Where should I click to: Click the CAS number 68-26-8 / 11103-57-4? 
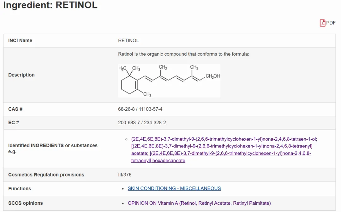click(x=140, y=109)
